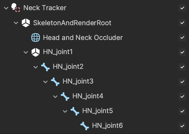Click the HN_joint3 bone icon

pos(55,82)
